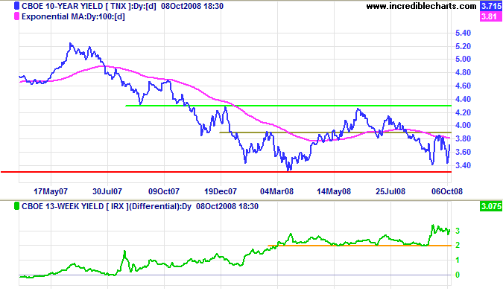Click the green IRX legend color marker
The height and width of the screenshot is (294, 503).
tap(16, 206)
